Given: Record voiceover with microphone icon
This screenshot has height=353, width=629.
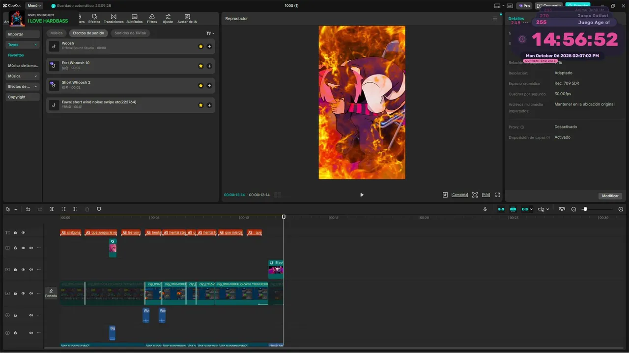Looking at the screenshot, I should pyautogui.click(x=485, y=209).
